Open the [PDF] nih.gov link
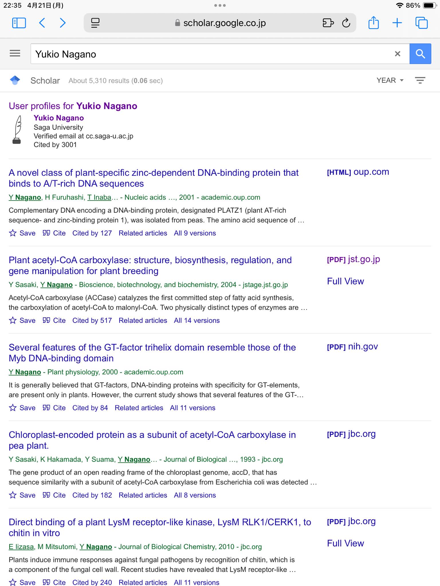This screenshot has height=586, width=440. coord(352,347)
